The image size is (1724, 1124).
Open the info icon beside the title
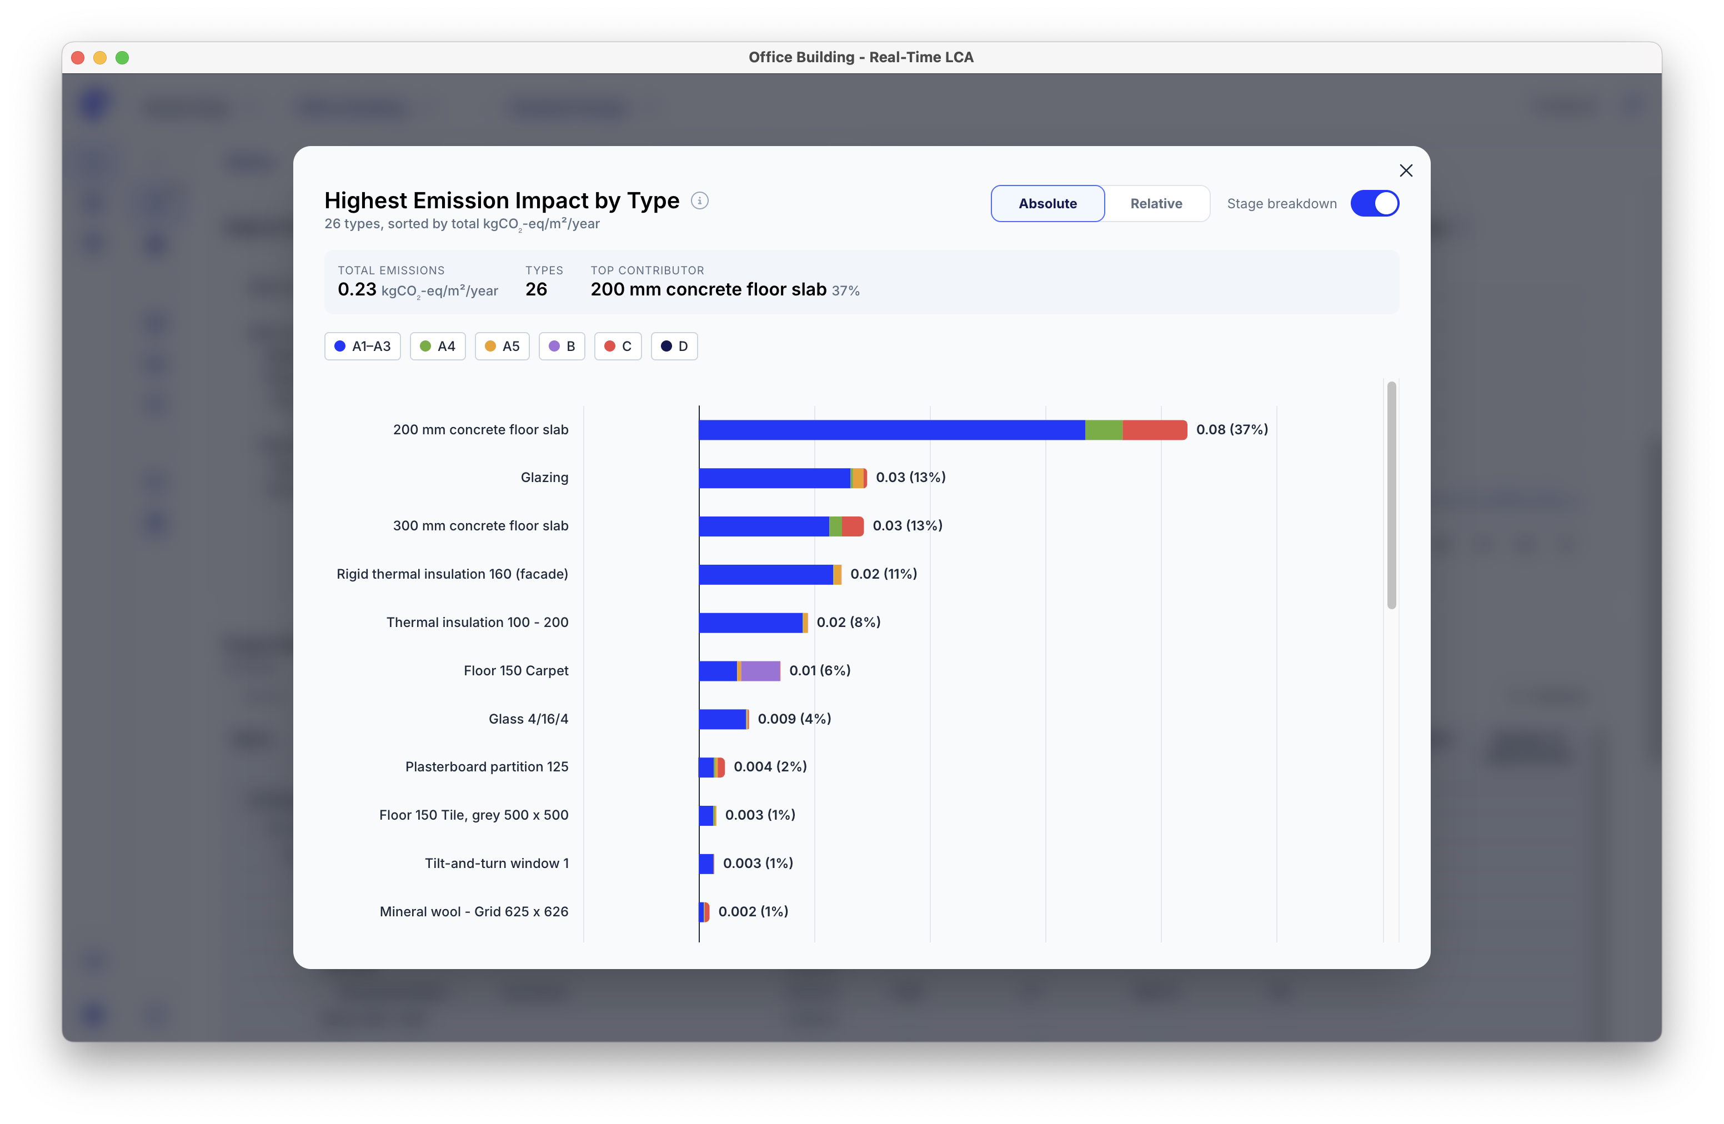point(699,200)
